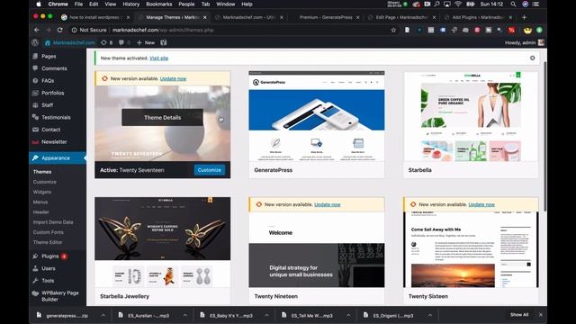Screen dimensions: 576x324
Task: Expand options for generatepress zip download
Action: point(103,315)
